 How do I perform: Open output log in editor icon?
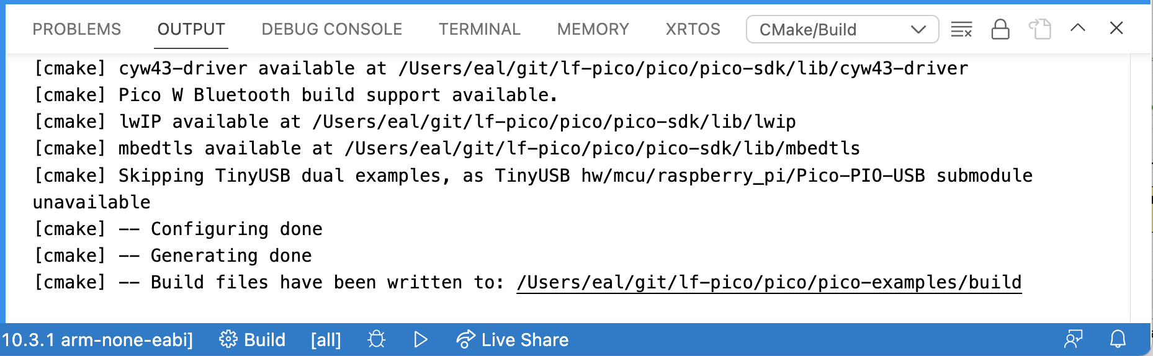(1040, 29)
